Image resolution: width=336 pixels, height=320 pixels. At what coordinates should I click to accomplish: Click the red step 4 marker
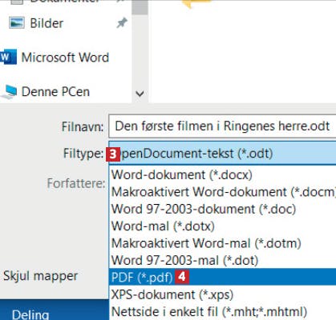point(182,277)
